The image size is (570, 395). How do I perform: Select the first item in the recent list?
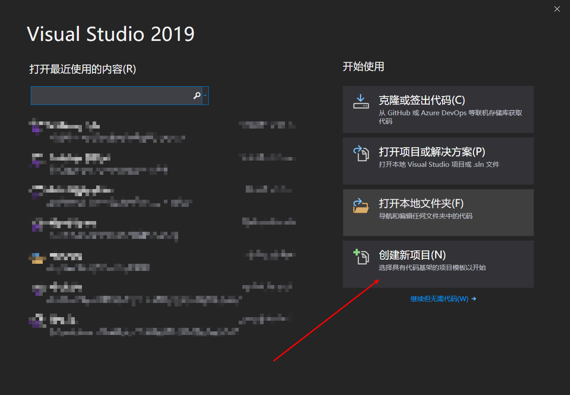[134, 130]
